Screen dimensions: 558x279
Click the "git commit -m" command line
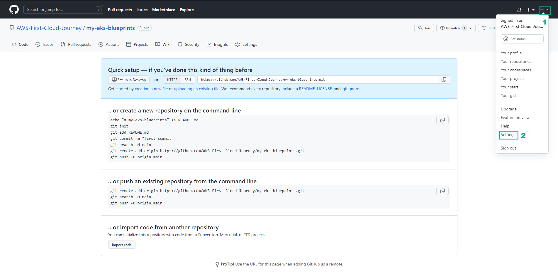(142, 139)
